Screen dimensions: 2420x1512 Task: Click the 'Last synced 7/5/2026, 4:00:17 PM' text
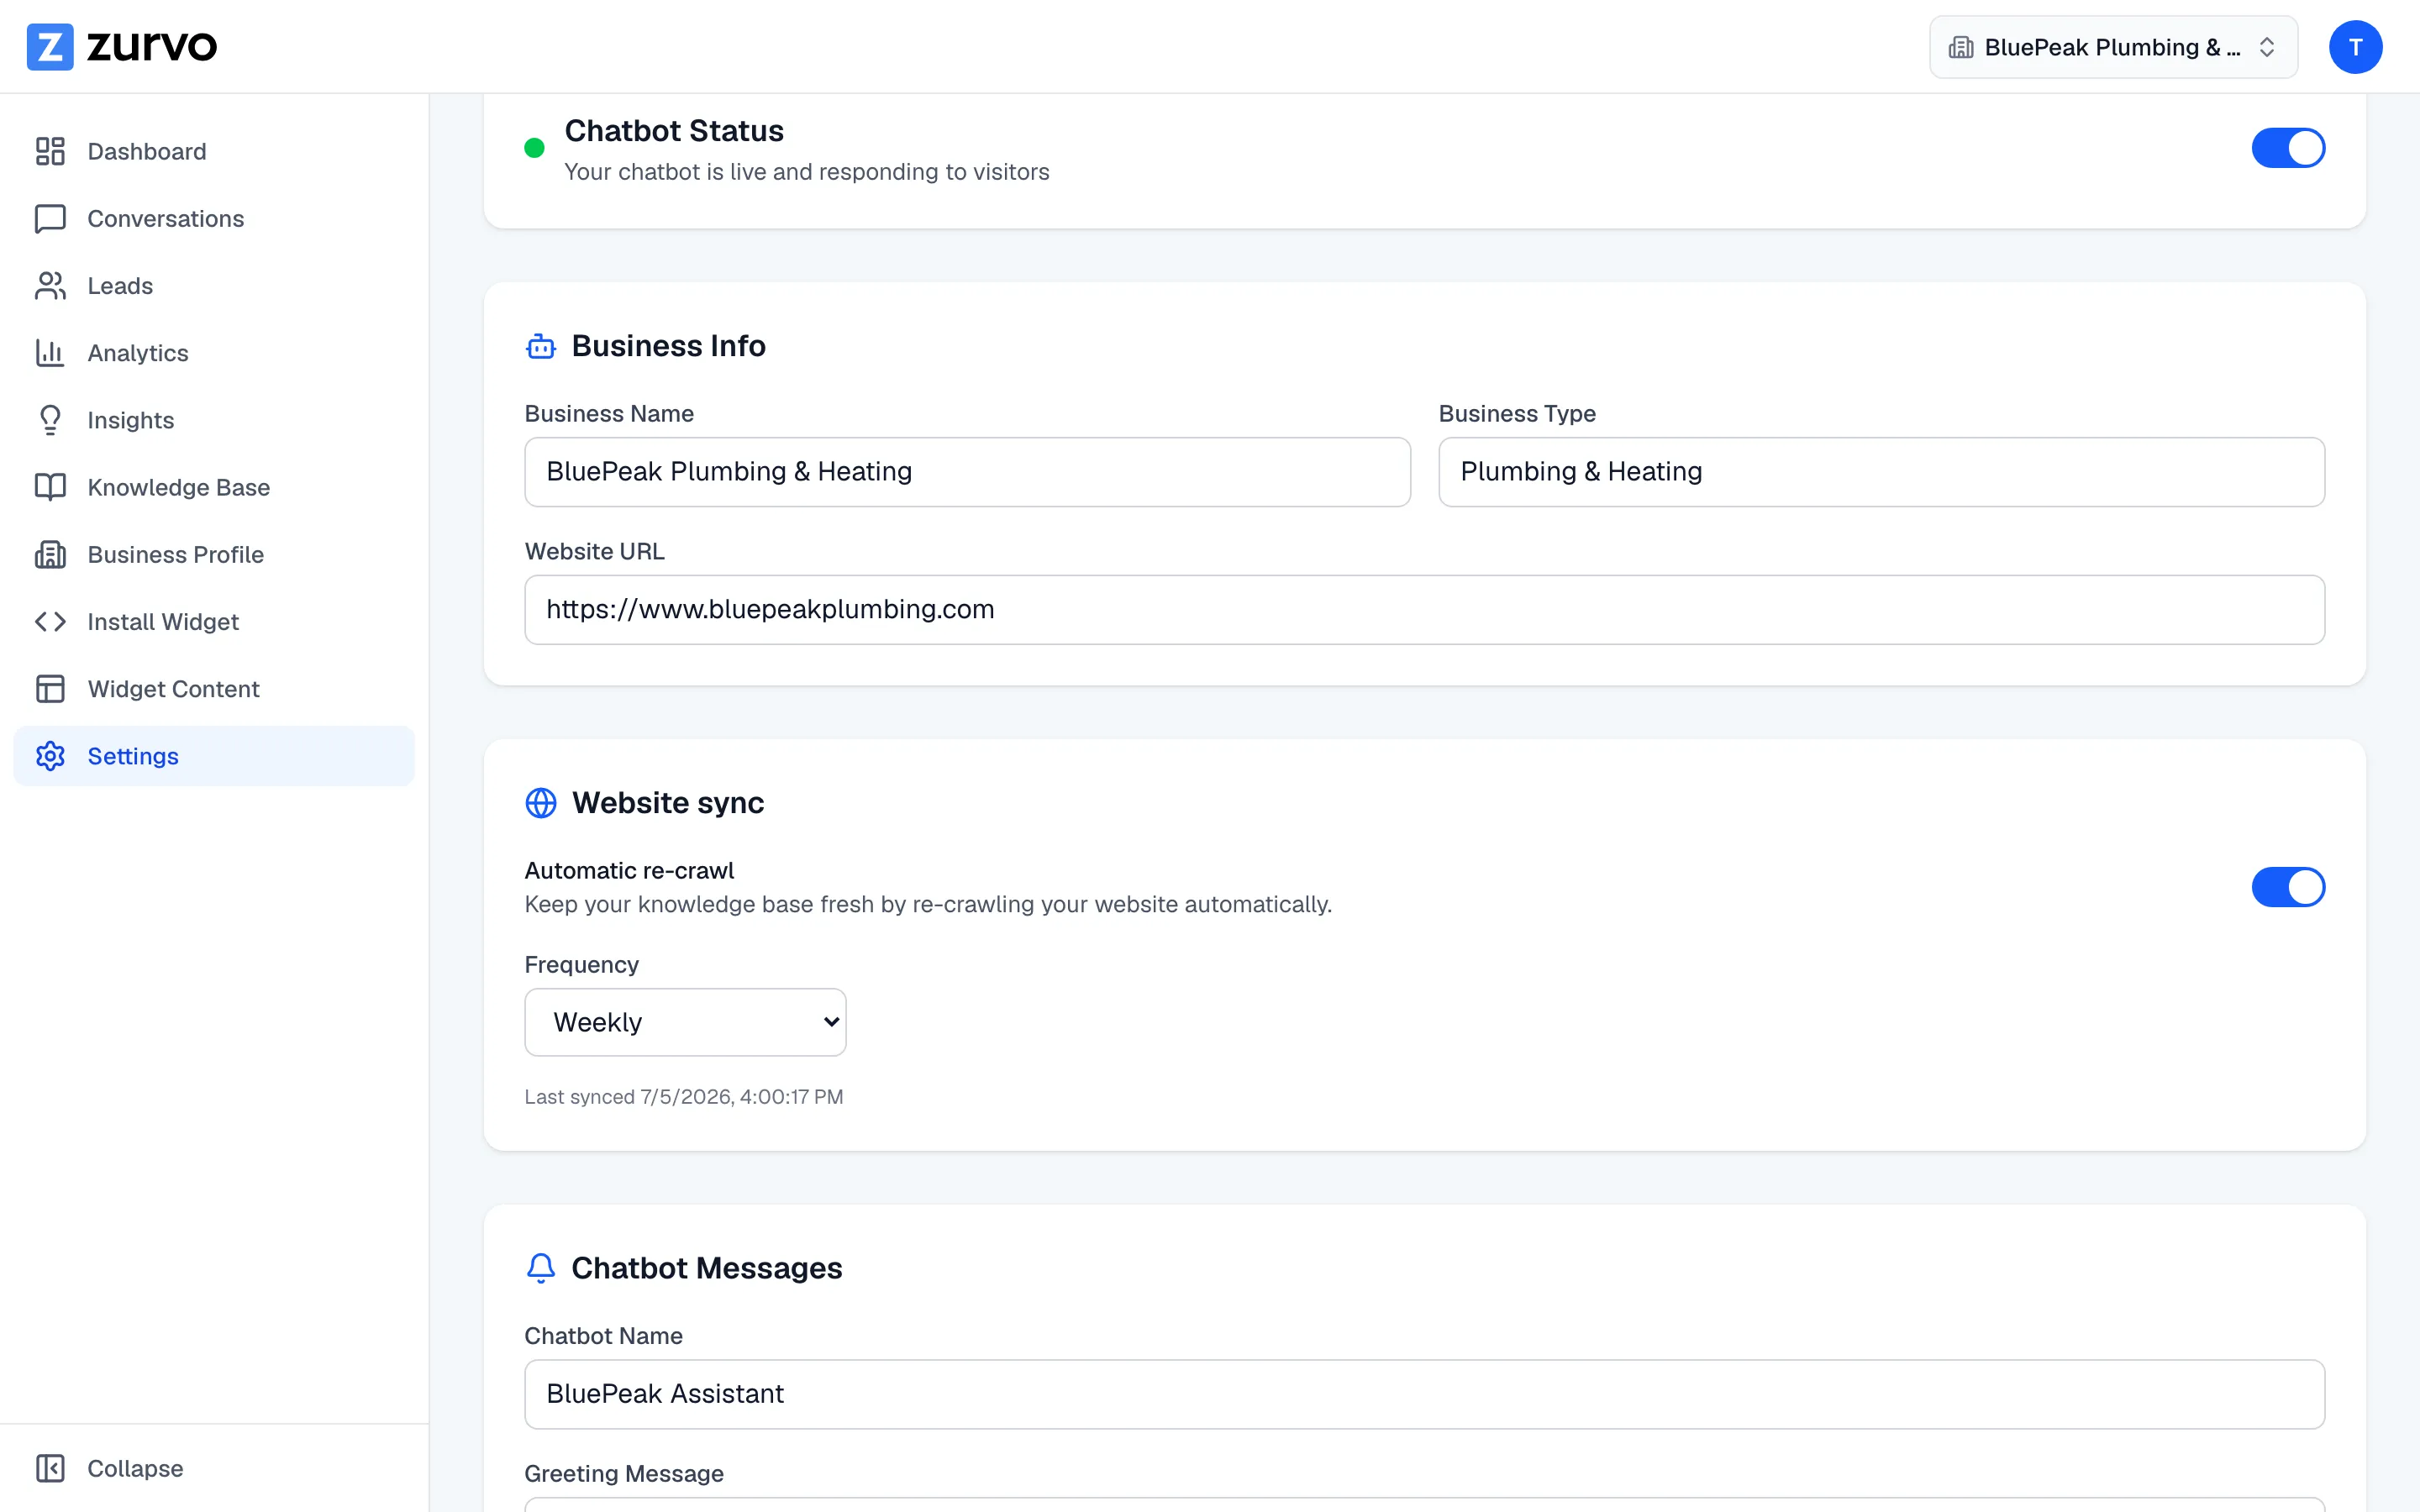(x=684, y=1097)
